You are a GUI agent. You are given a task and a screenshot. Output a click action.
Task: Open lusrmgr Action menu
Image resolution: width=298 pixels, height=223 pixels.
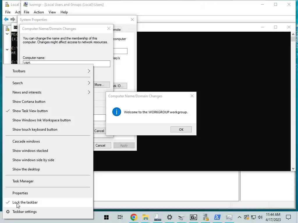click(39, 12)
